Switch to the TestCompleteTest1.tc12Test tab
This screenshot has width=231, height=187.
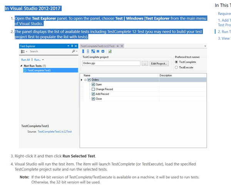[97, 46]
